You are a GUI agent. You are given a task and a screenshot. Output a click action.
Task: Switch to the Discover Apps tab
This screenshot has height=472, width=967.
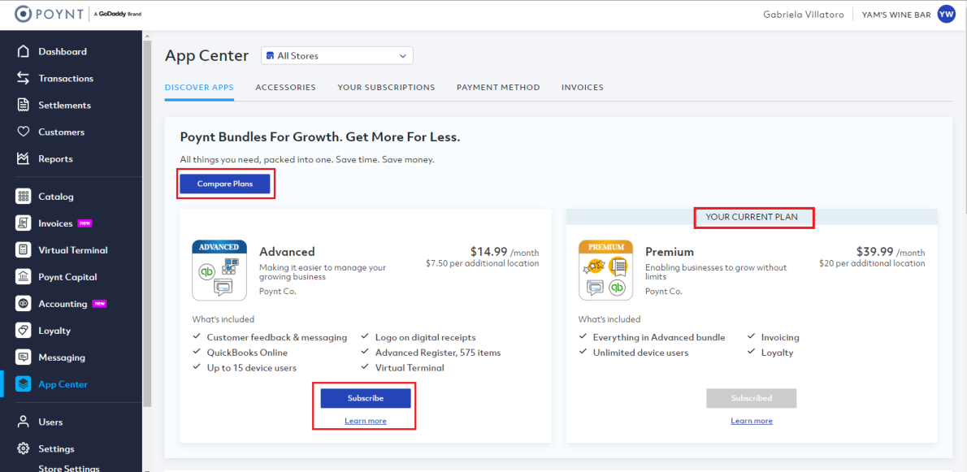[x=199, y=88]
